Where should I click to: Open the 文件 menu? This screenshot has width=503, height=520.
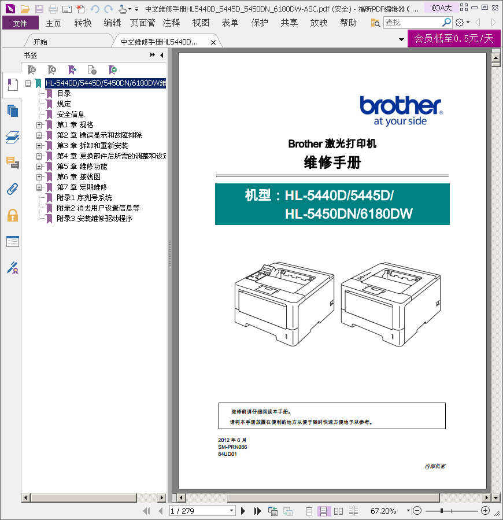(20, 23)
